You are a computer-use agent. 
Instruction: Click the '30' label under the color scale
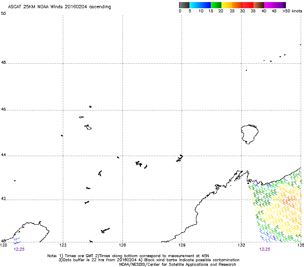click(x=242, y=11)
